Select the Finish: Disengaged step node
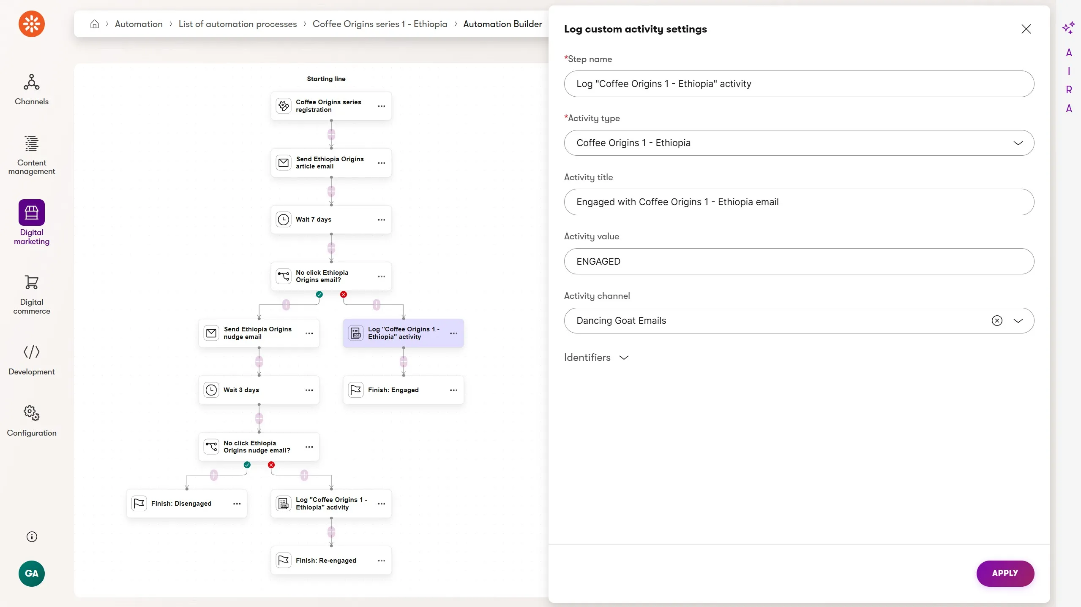Screen dimensions: 1081x607 181,504
